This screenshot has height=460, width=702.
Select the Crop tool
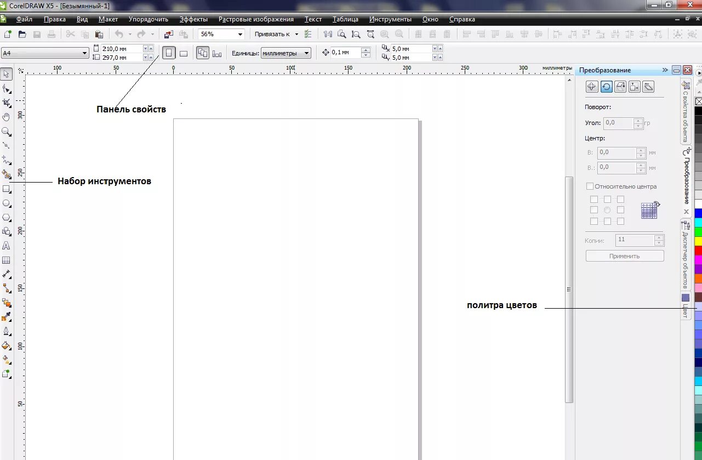(x=7, y=103)
